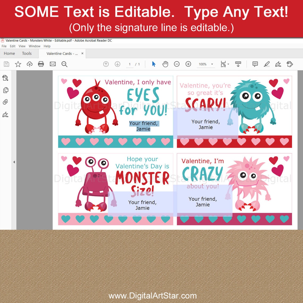Email the PDF document
The width and height of the screenshot is (303, 303).
pos(53,64)
